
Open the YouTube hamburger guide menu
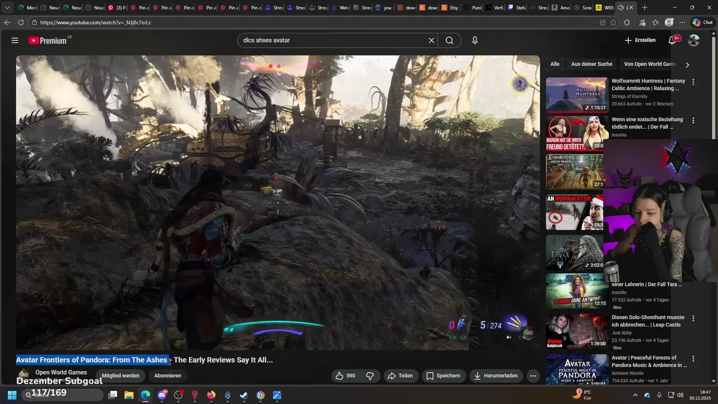click(x=15, y=40)
